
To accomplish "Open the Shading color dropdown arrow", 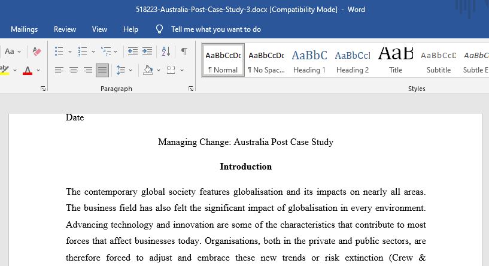I will coord(159,70).
